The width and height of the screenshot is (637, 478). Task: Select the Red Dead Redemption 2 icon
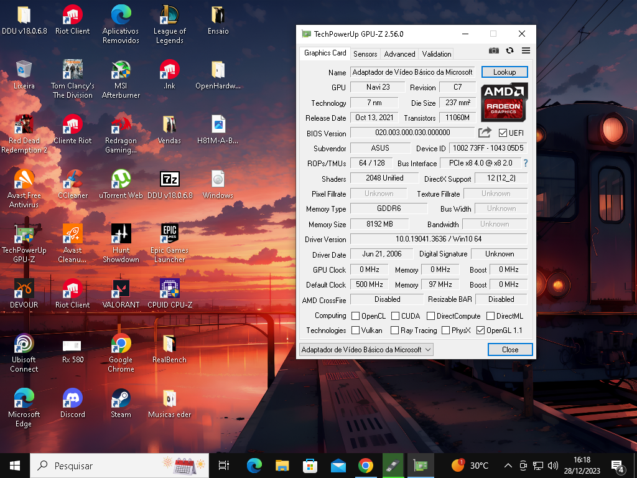click(x=24, y=134)
